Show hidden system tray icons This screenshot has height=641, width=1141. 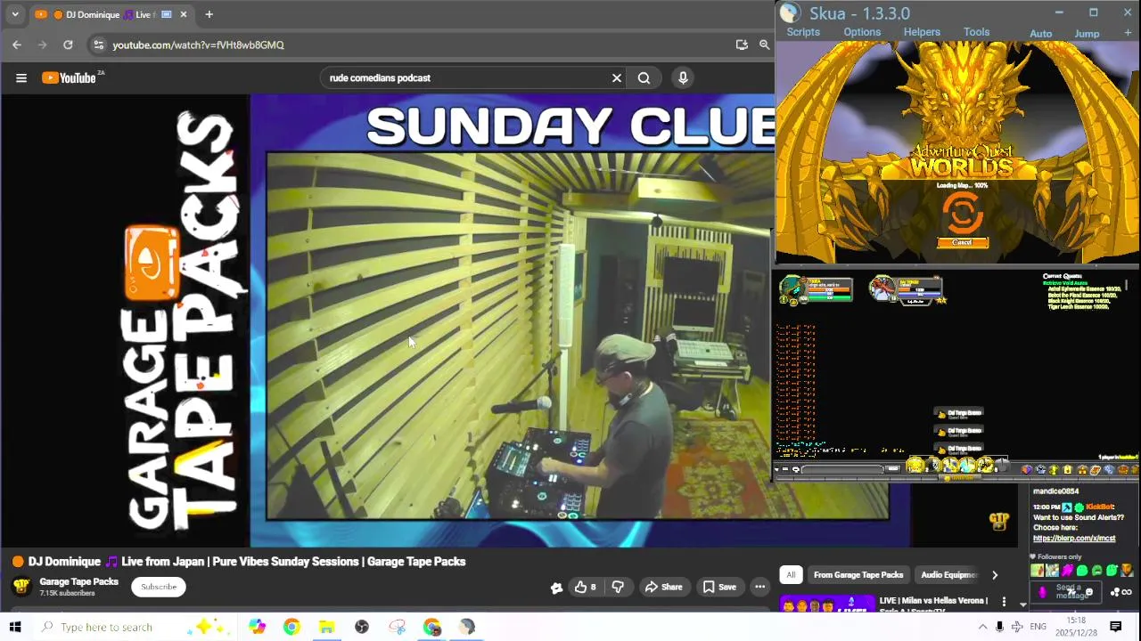click(982, 627)
